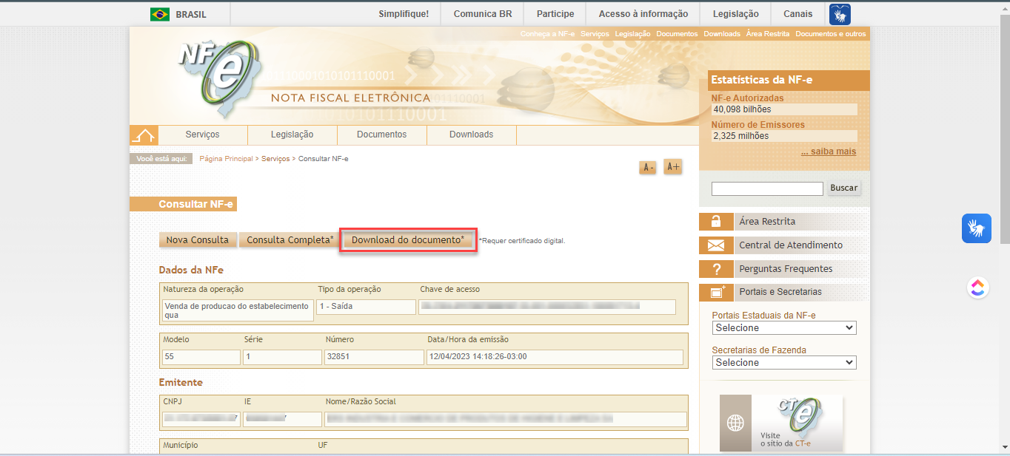This screenshot has width=1010, height=456.
Task: Click the 40,098 bilhões statistic
Action: click(783, 109)
